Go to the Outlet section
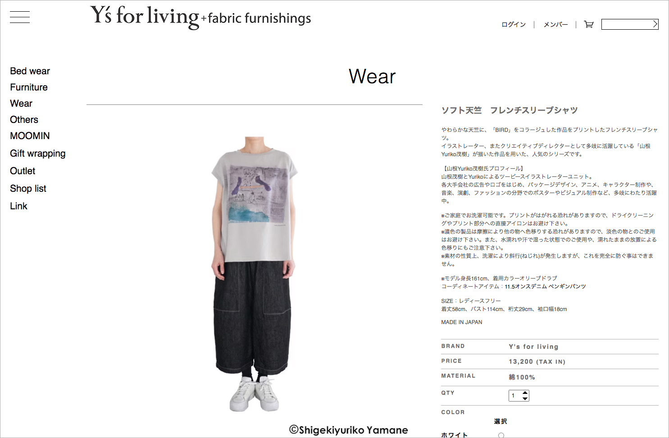Screen dimensions: 669x438 click(23, 171)
